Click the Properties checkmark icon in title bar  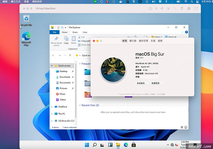click(x=58, y=27)
